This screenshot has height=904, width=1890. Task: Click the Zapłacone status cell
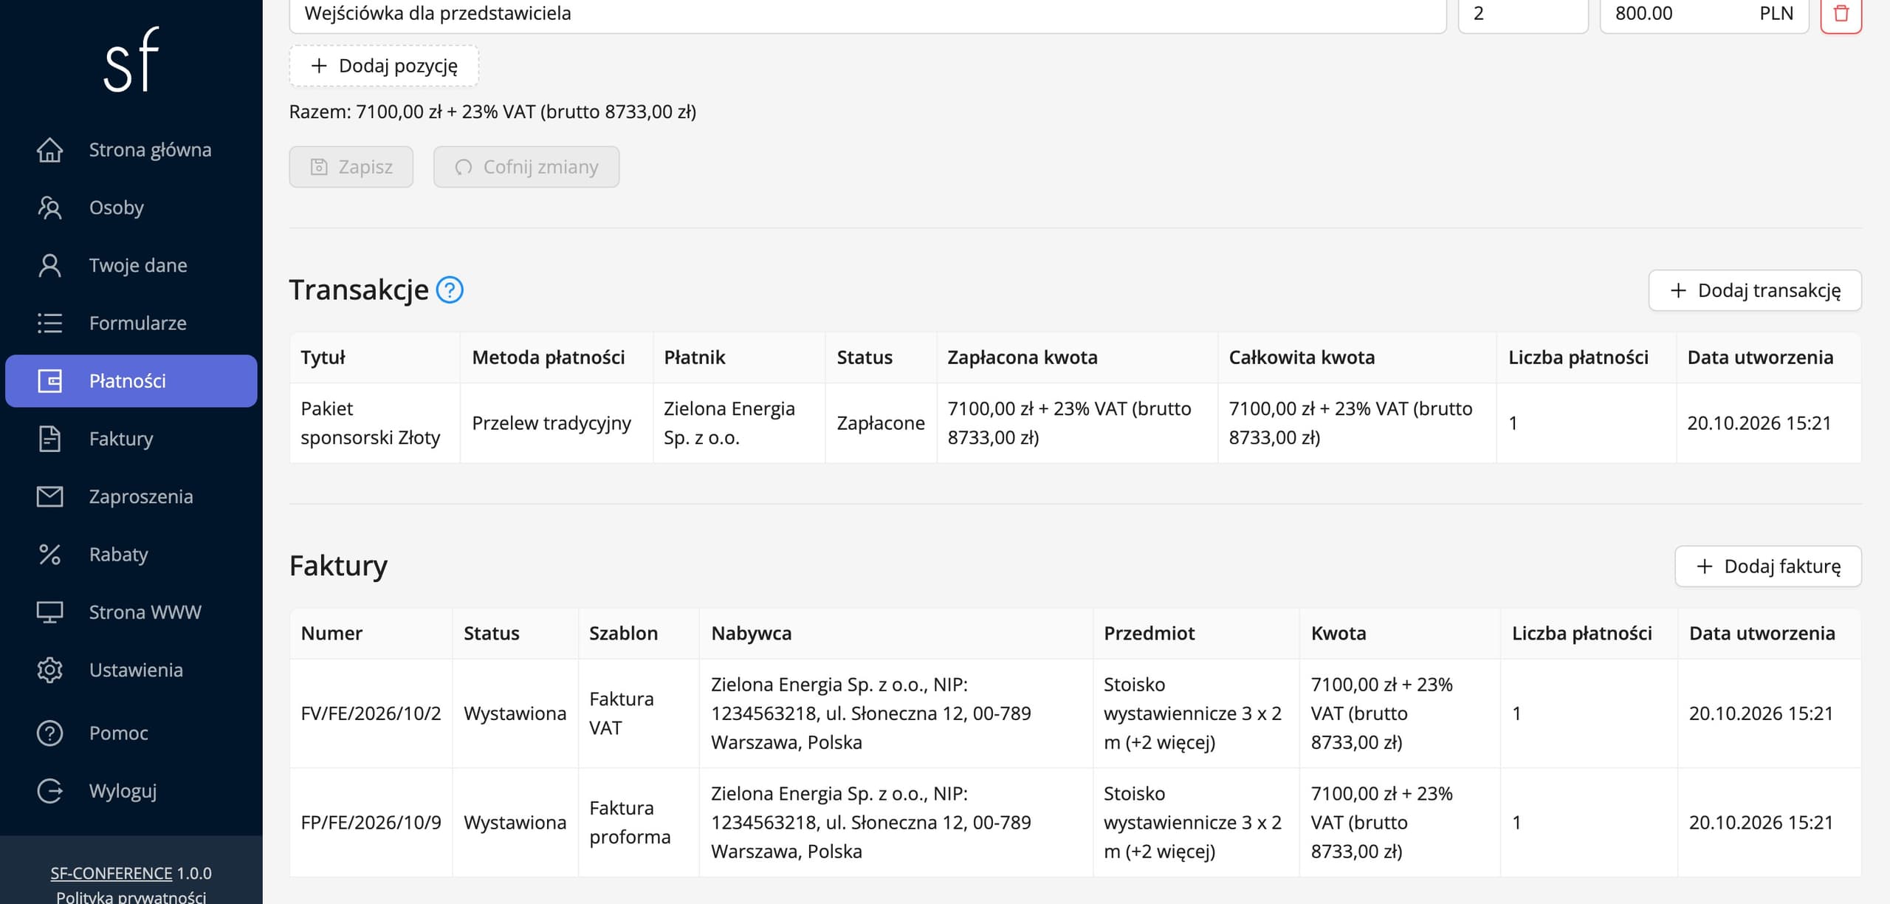(881, 423)
